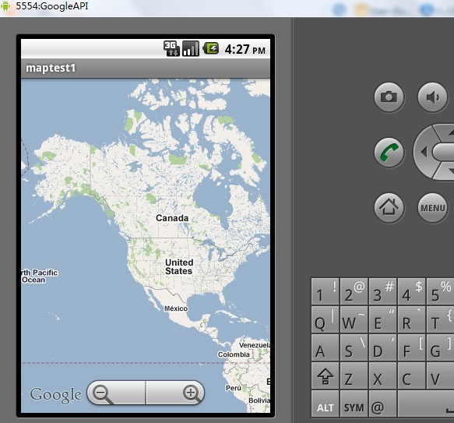Click the @ keyboard key
The height and width of the screenshot is (423, 454).
[x=383, y=404]
